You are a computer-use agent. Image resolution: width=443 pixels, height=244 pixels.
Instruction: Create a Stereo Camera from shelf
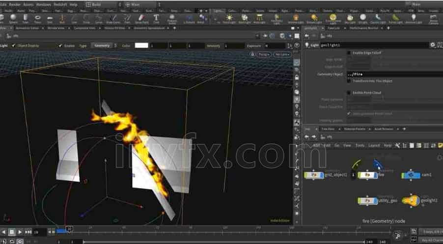click(433, 19)
